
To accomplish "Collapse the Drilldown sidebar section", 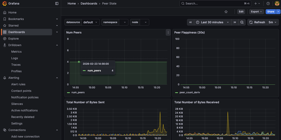I will point(57,45).
